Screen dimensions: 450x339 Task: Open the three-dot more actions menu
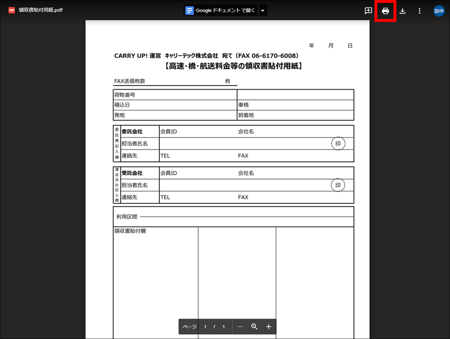coord(419,11)
